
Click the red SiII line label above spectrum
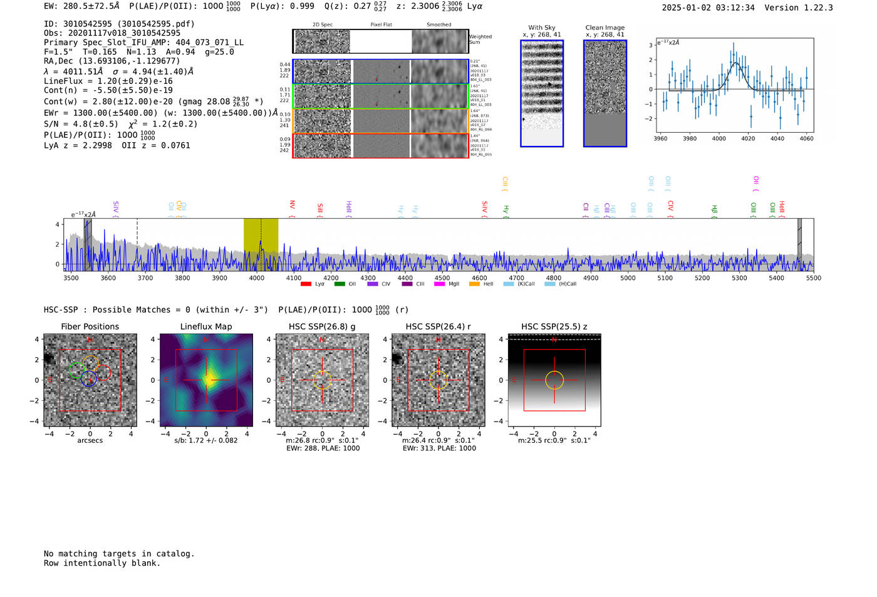click(320, 210)
